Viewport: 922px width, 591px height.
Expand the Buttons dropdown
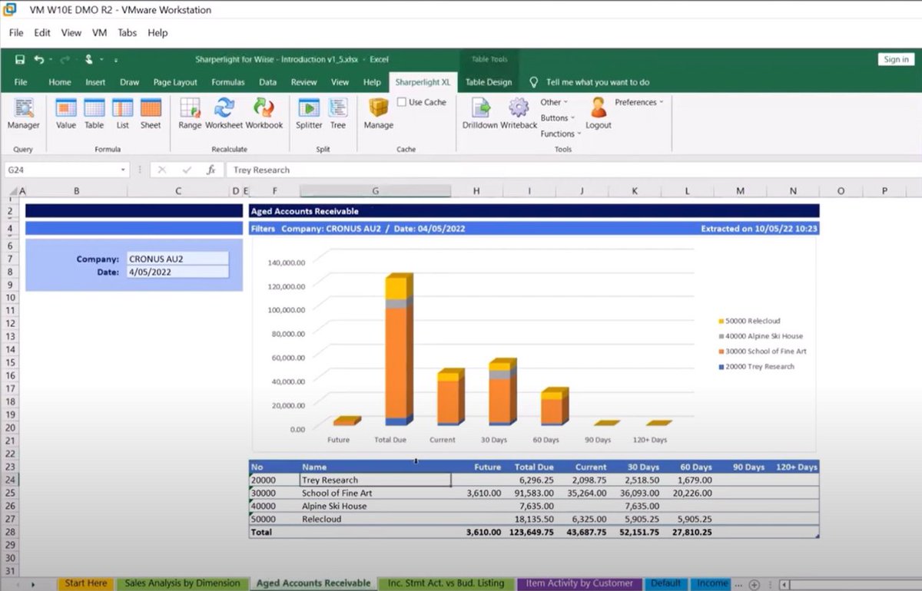pyautogui.click(x=558, y=118)
